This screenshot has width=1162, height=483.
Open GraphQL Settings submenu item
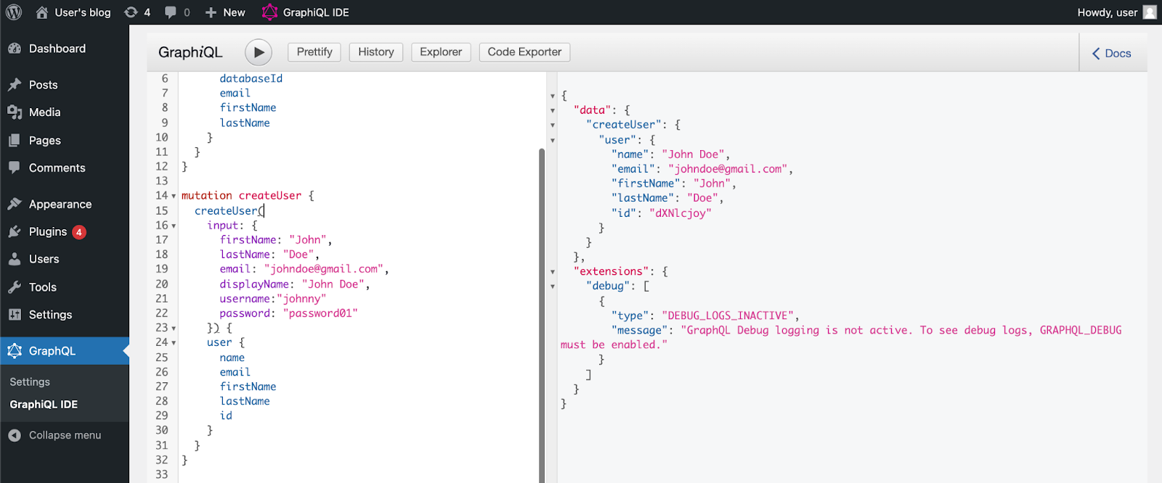pos(30,381)
